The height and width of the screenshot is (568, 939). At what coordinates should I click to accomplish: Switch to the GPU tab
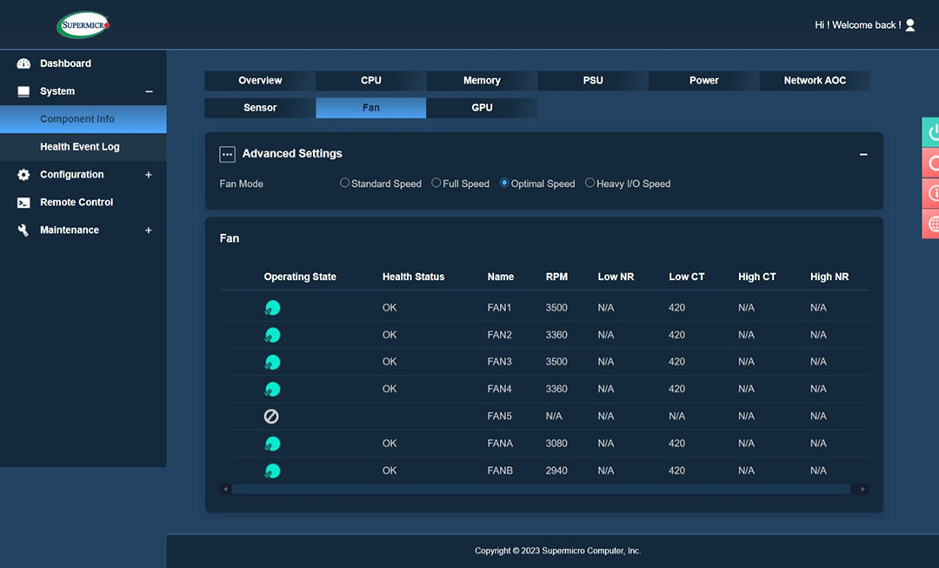[x=482, y=108]
